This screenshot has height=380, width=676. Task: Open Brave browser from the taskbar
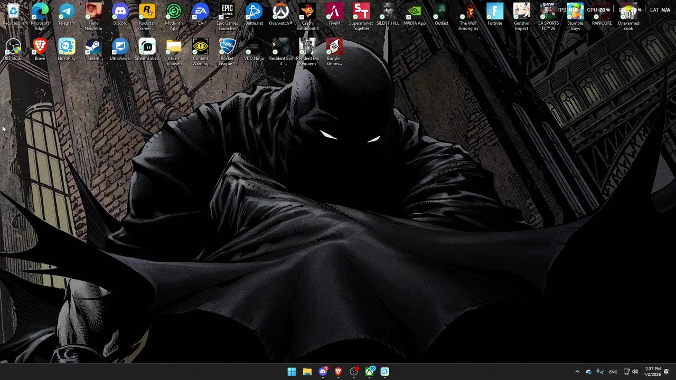click(x=338, y=372)
